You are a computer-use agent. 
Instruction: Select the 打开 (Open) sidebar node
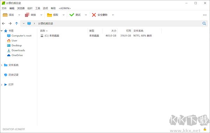point(11,84)
